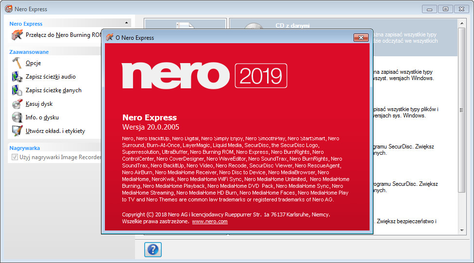Close the O Nero Express dialog
This screenshot has height=263, width=474.
pos(361,37)
